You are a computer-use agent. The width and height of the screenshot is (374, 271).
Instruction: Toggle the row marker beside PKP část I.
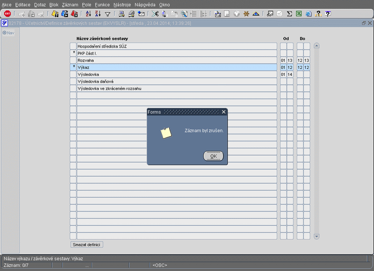(x=73, y=54)
